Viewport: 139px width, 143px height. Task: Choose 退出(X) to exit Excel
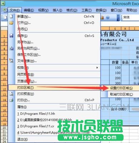(x=54, y=139)
